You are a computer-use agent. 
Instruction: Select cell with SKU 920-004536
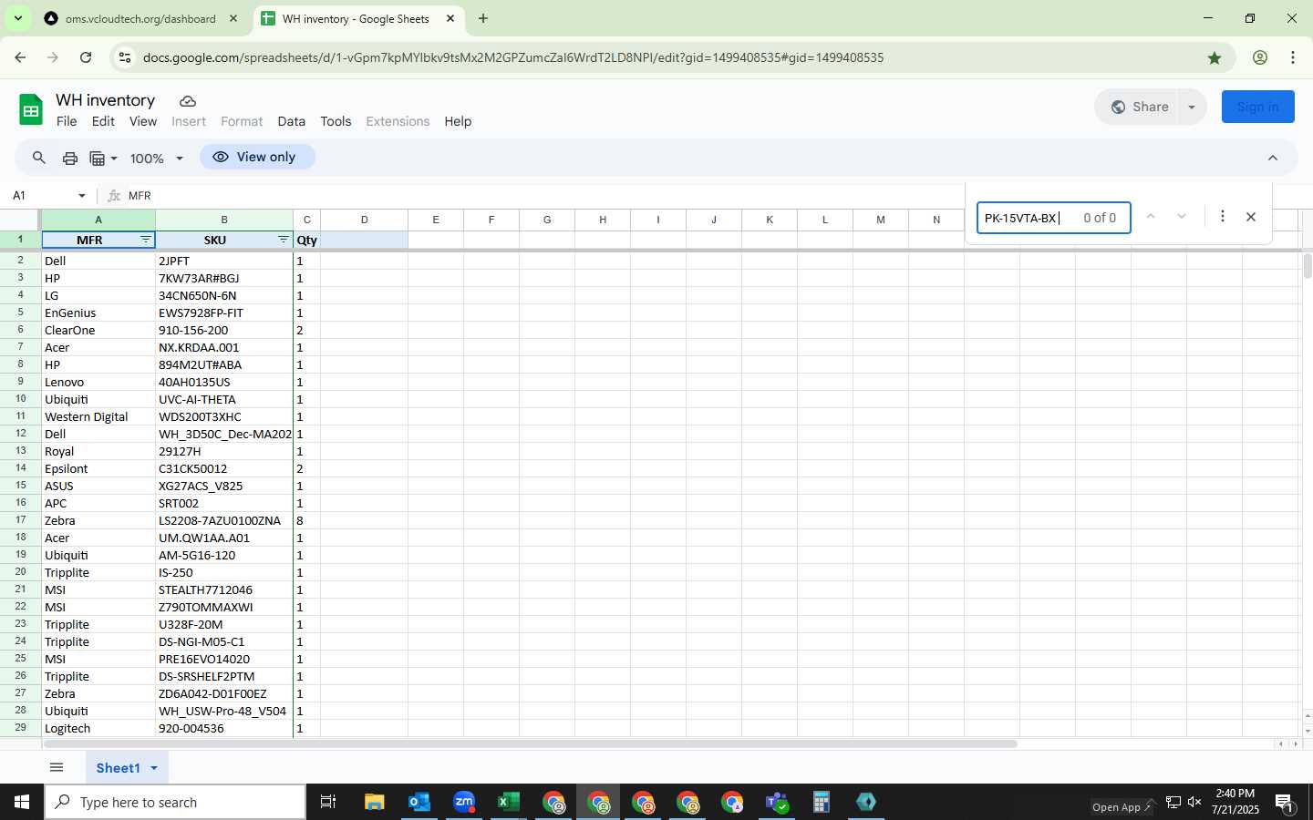click(x=224, y=728)
